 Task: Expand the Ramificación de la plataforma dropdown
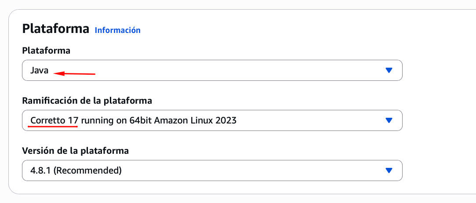point(212,120)
